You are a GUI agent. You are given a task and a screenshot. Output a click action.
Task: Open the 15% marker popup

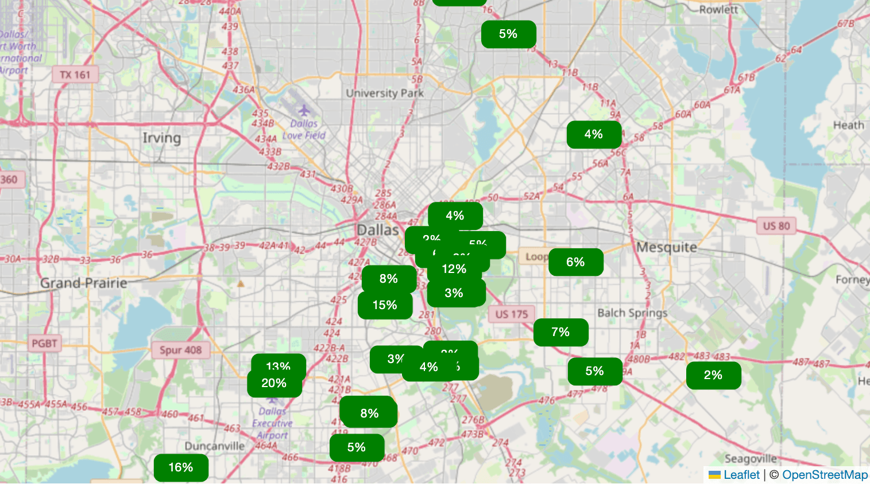tap(385, 306)
